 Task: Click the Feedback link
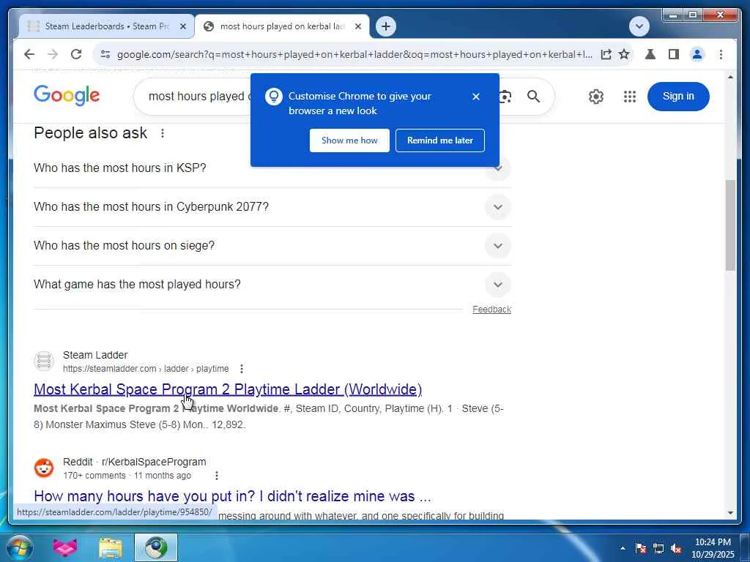point(491,310)
